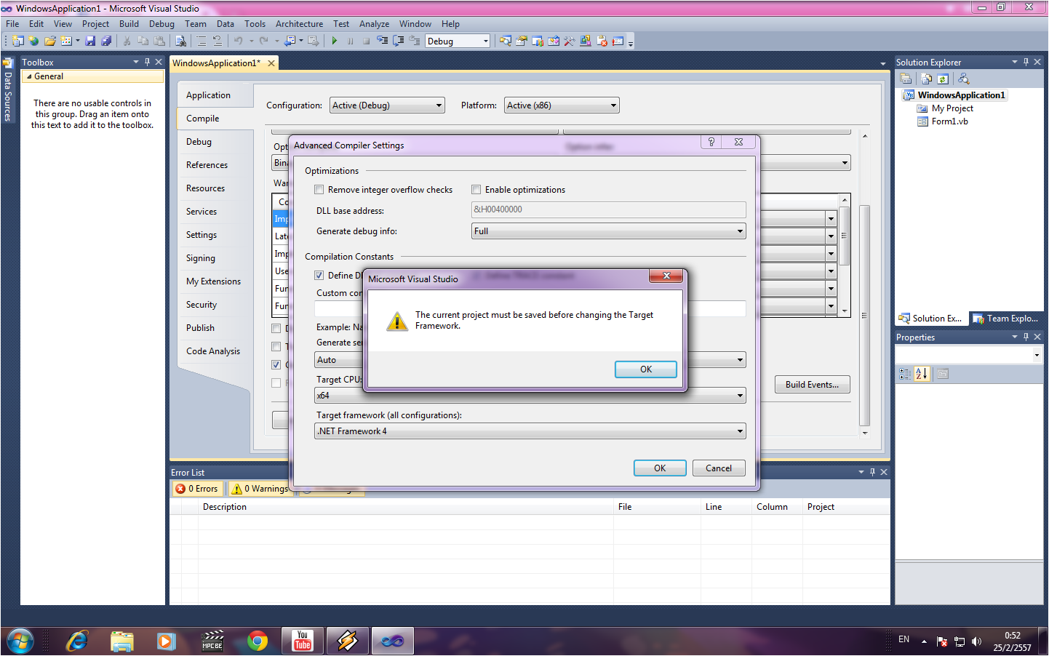Click the warnings list scrollbar down arrow
1049x656 pixels.
845,311
